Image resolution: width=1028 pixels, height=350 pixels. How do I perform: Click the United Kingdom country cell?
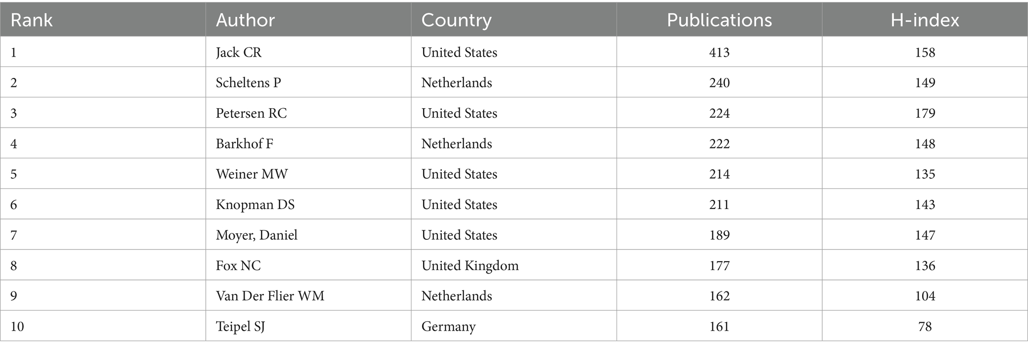tap(470, 266)
